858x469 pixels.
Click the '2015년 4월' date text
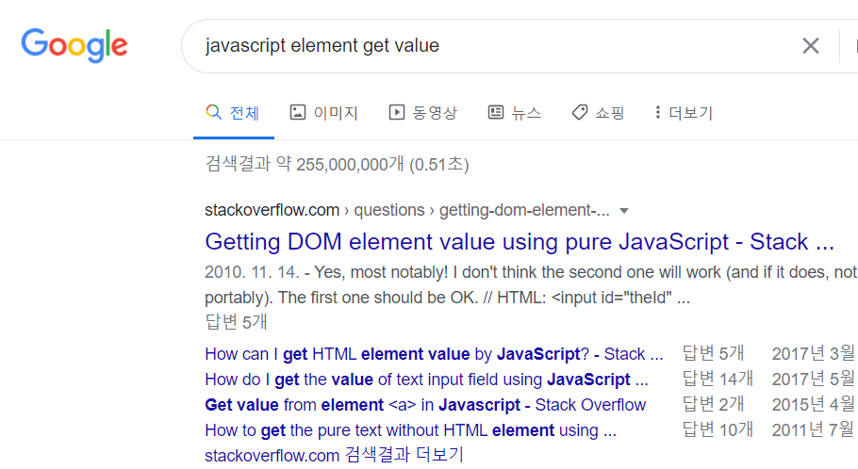pos(813,405)
